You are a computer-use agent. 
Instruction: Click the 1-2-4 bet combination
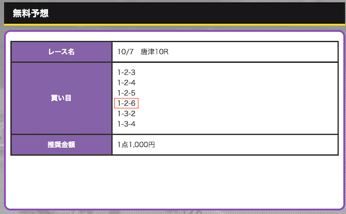pos(126,83)
